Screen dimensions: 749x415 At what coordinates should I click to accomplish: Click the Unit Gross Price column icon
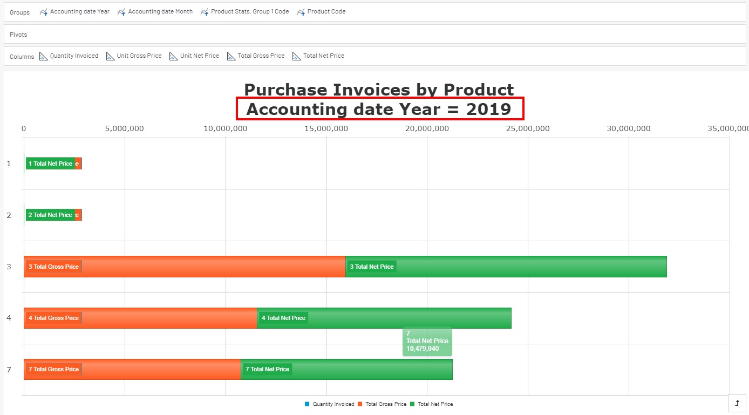111,56
